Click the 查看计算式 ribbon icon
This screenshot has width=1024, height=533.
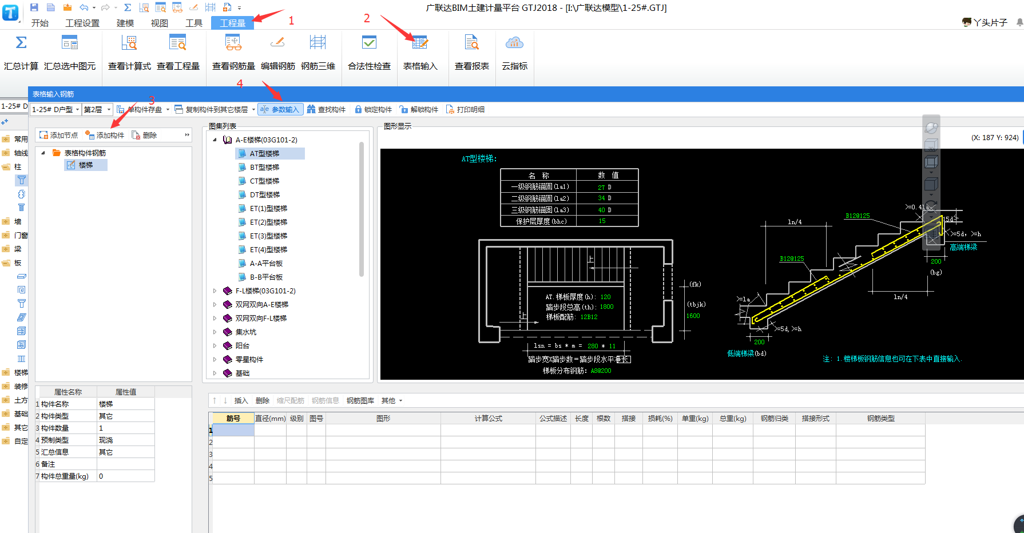pyautogui.click(x=129, y=42)
